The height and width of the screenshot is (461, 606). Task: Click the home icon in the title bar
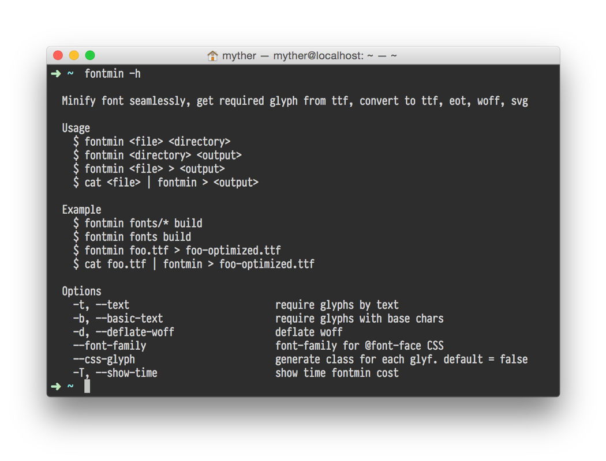[212, 55]
